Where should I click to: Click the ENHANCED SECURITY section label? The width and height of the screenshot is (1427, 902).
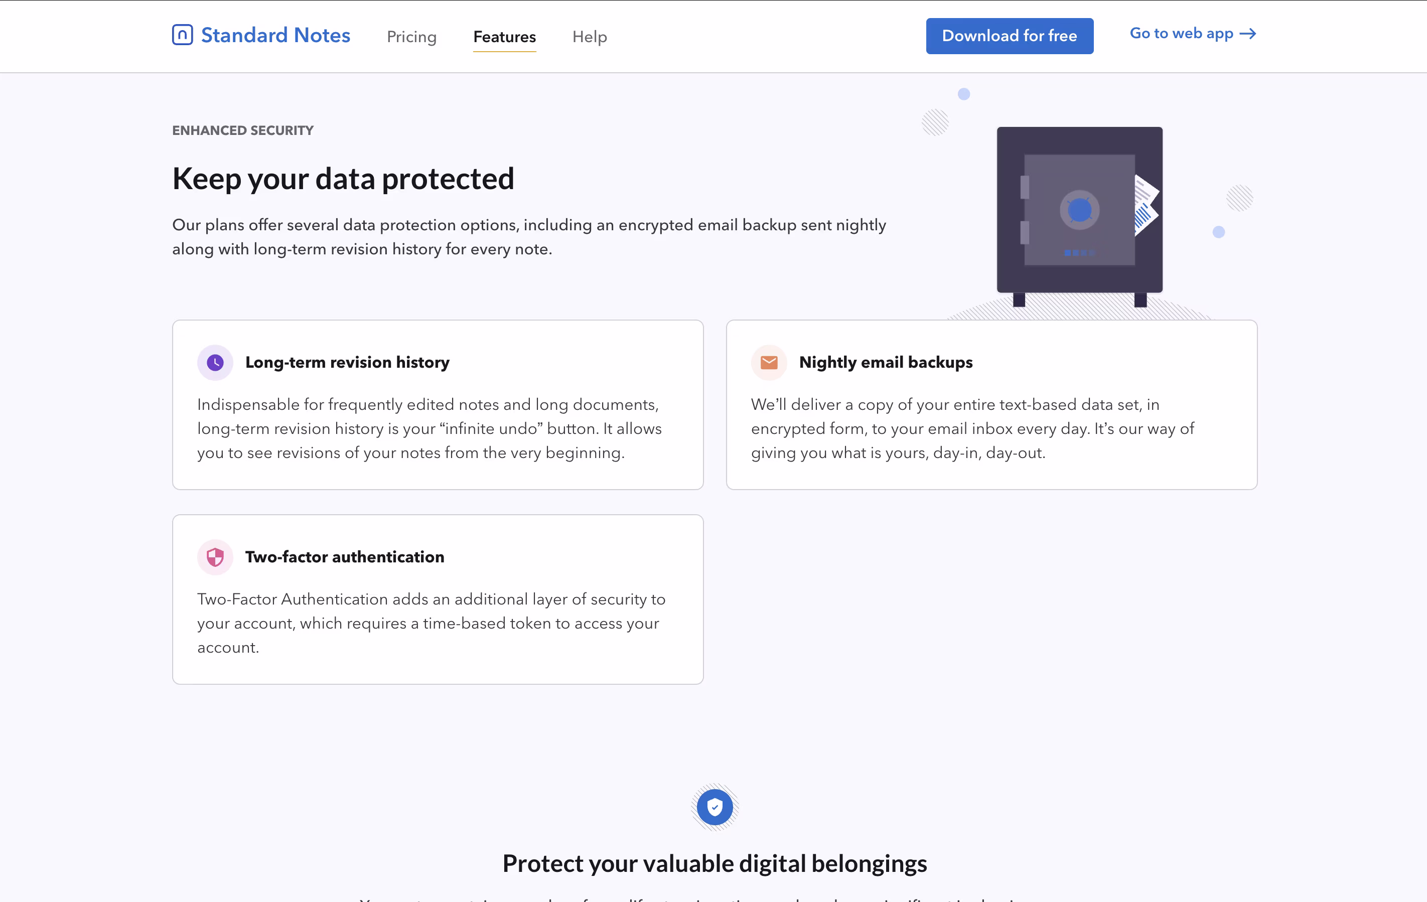[x=243, y=130]
